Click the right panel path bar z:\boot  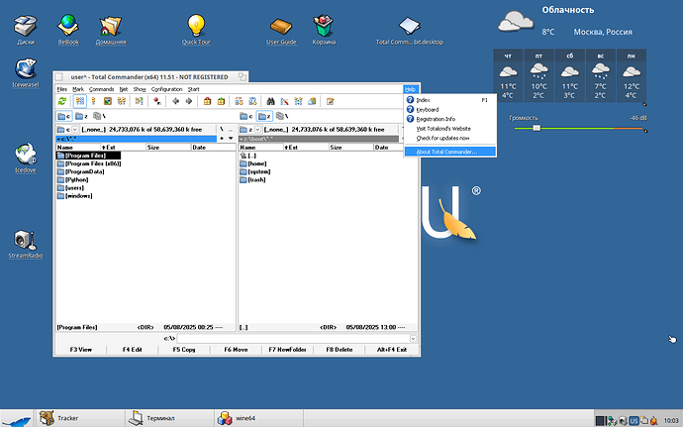pyautogui.click(x=319, y=139)
